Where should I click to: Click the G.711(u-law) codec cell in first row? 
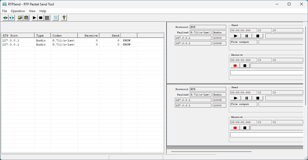tap(63, 41)
